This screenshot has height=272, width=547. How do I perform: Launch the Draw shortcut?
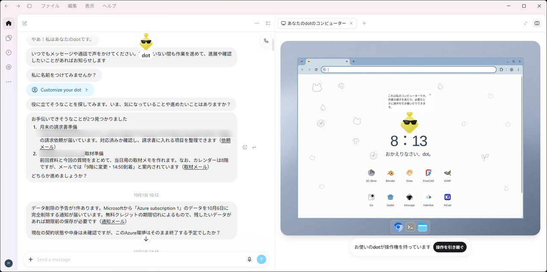409,175
